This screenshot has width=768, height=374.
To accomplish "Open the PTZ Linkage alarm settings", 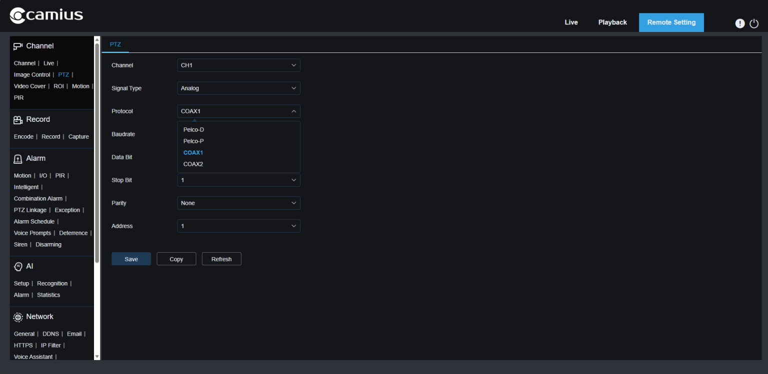I will click(29, 210).
